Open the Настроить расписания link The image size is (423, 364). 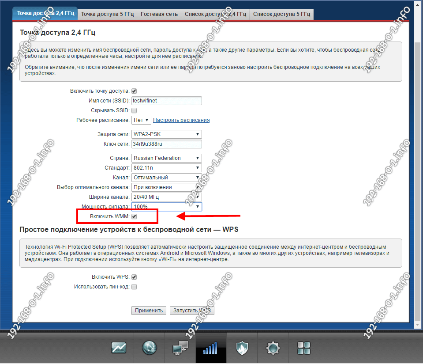[x=181, y=120]
